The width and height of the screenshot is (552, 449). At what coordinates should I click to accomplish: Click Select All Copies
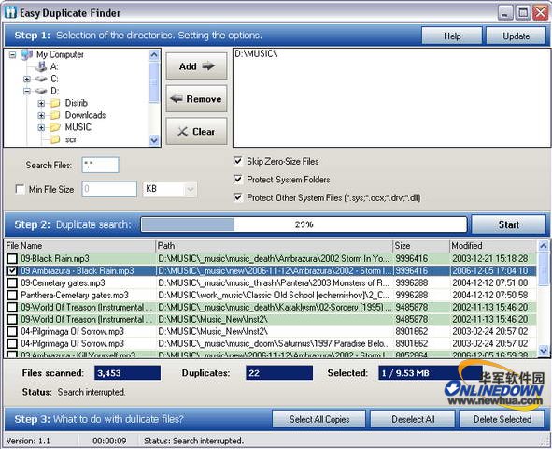point(319,419)
